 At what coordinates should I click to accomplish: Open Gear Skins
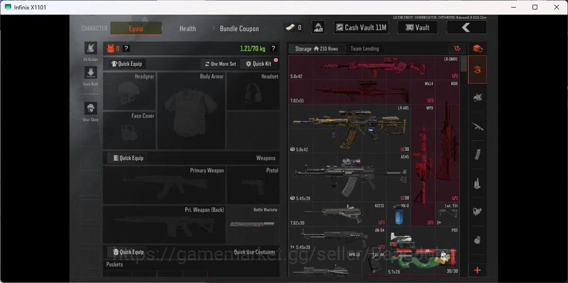click(x=90, y=108)
